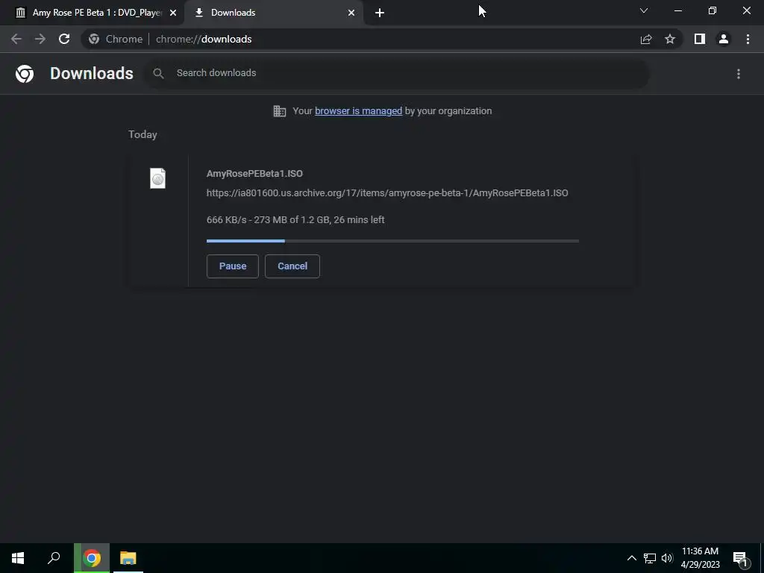Expand the tab search dropdown arrow
Image resolution: width=764 pixels, height=573 pixels.
[x=644, y=10]
